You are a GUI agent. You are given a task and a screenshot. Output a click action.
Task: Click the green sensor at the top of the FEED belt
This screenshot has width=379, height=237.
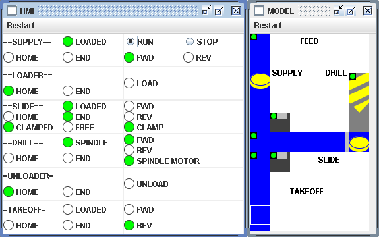pyautogui.click(x=254, y=37)
